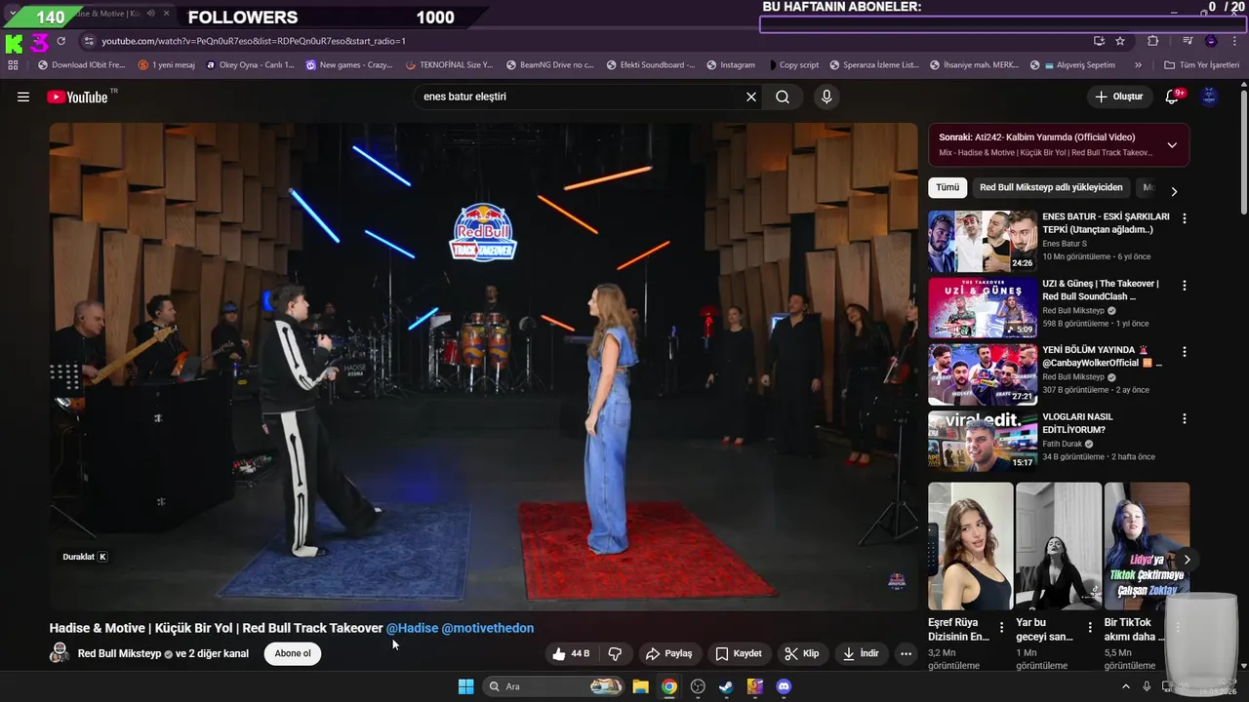The width and height of the screenshot is (1249, 702).
Task: Show more filter chips with the arrow
Action: (1174, 191)
